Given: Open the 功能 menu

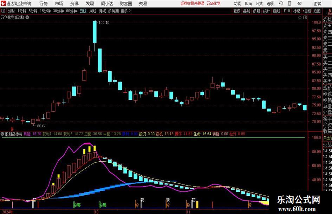Looking at the screenshot, I should point(237,4).
